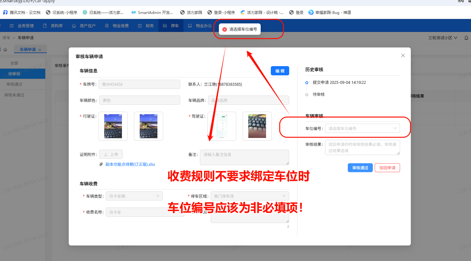Screen dimensions: 471x261
Task: Click the 审核结果 text area
Action: pyautogui.click(x=362, y=147)
